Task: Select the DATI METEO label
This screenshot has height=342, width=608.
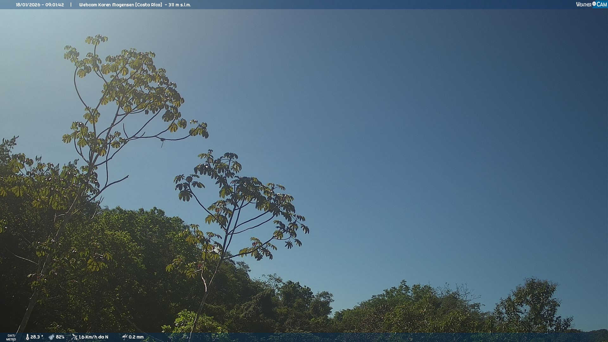Action: click(x=11, y=337)
